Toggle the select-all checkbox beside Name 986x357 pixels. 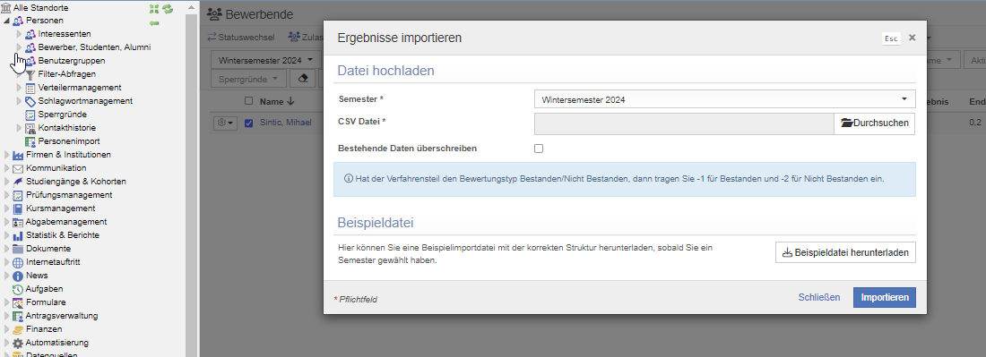click(x=249, y=101)
